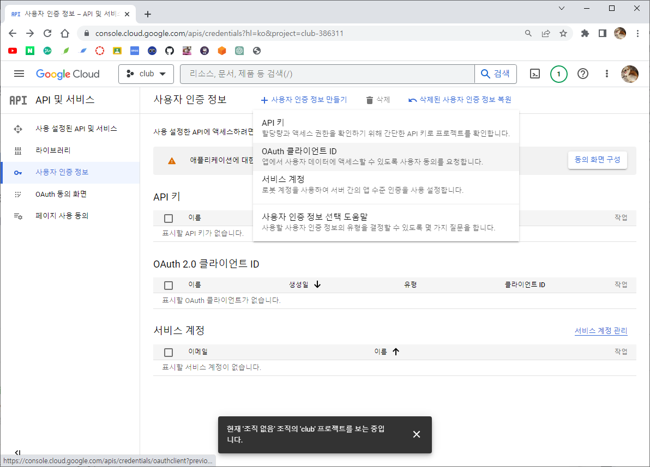Open the help question mark icon
Image resolution: width=650 pixels, height=467 pixels.
(582, 74)
